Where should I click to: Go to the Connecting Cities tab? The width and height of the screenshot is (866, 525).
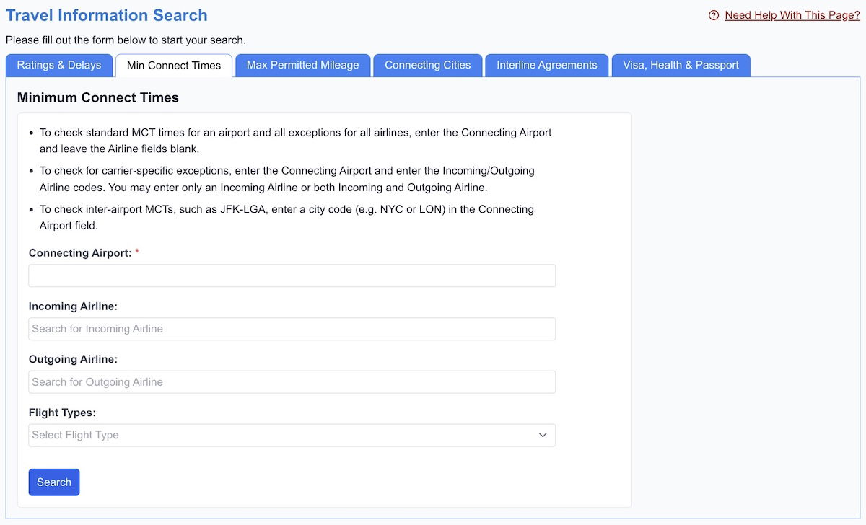tap(427, 65)
